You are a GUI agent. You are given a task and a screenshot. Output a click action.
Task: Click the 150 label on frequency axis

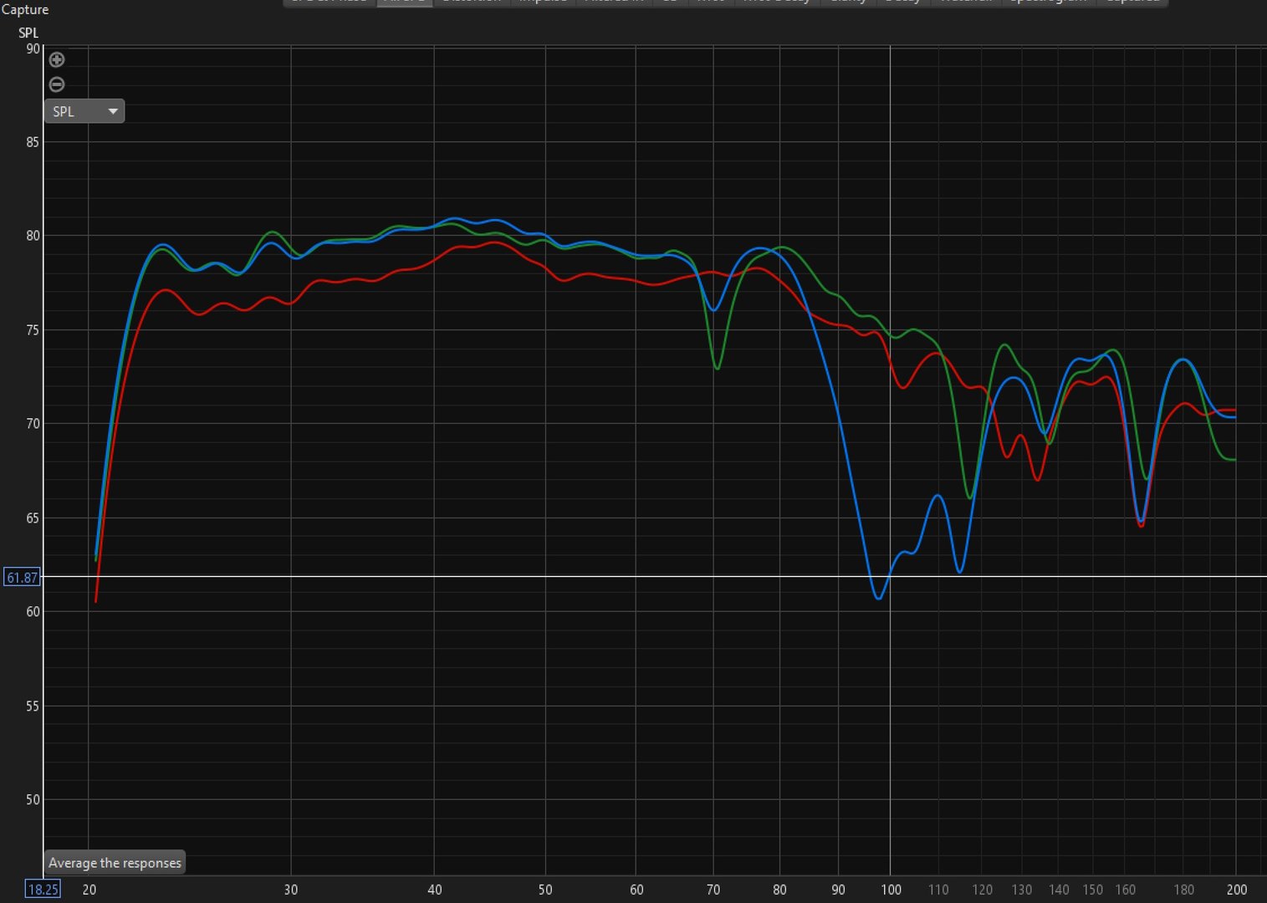[1093, 890]
